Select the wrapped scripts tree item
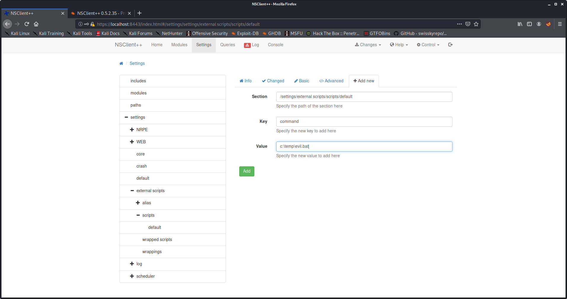Image resolution: width=567 pixels, height=299 pixels. click(173, 240)
